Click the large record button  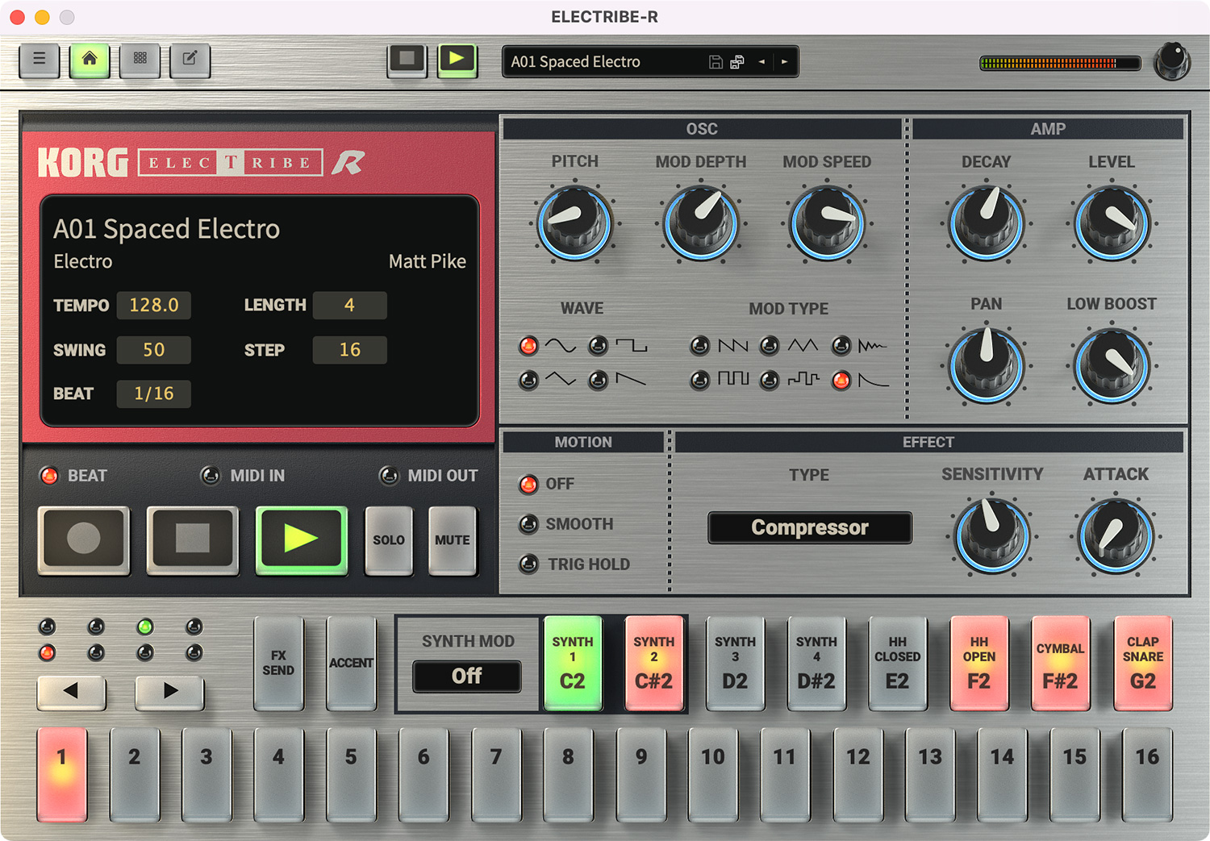[84, 539]
